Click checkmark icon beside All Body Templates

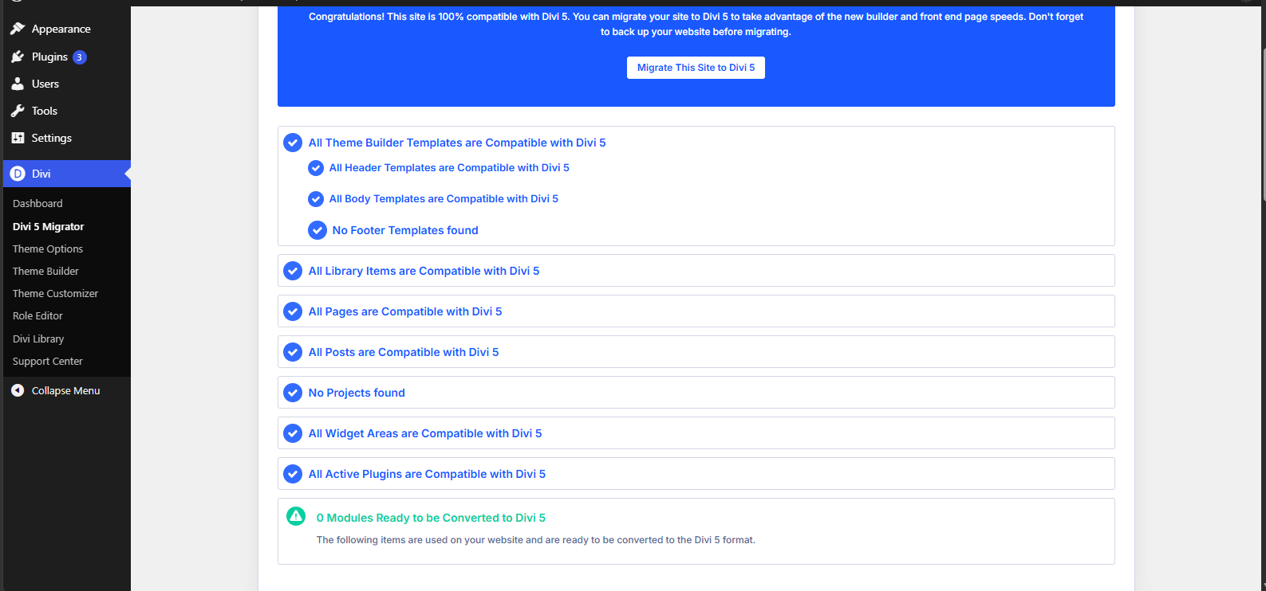[x=316, y=199]
